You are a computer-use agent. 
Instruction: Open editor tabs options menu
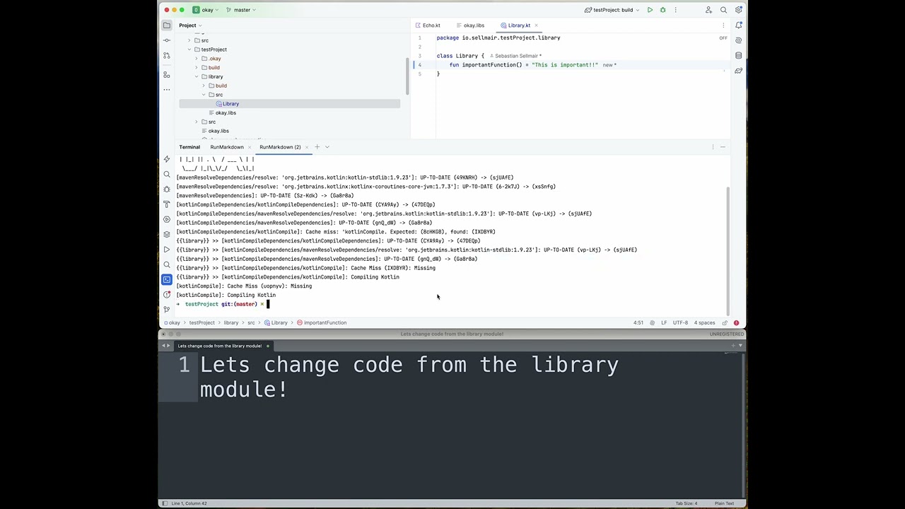(x=723, y=25)
